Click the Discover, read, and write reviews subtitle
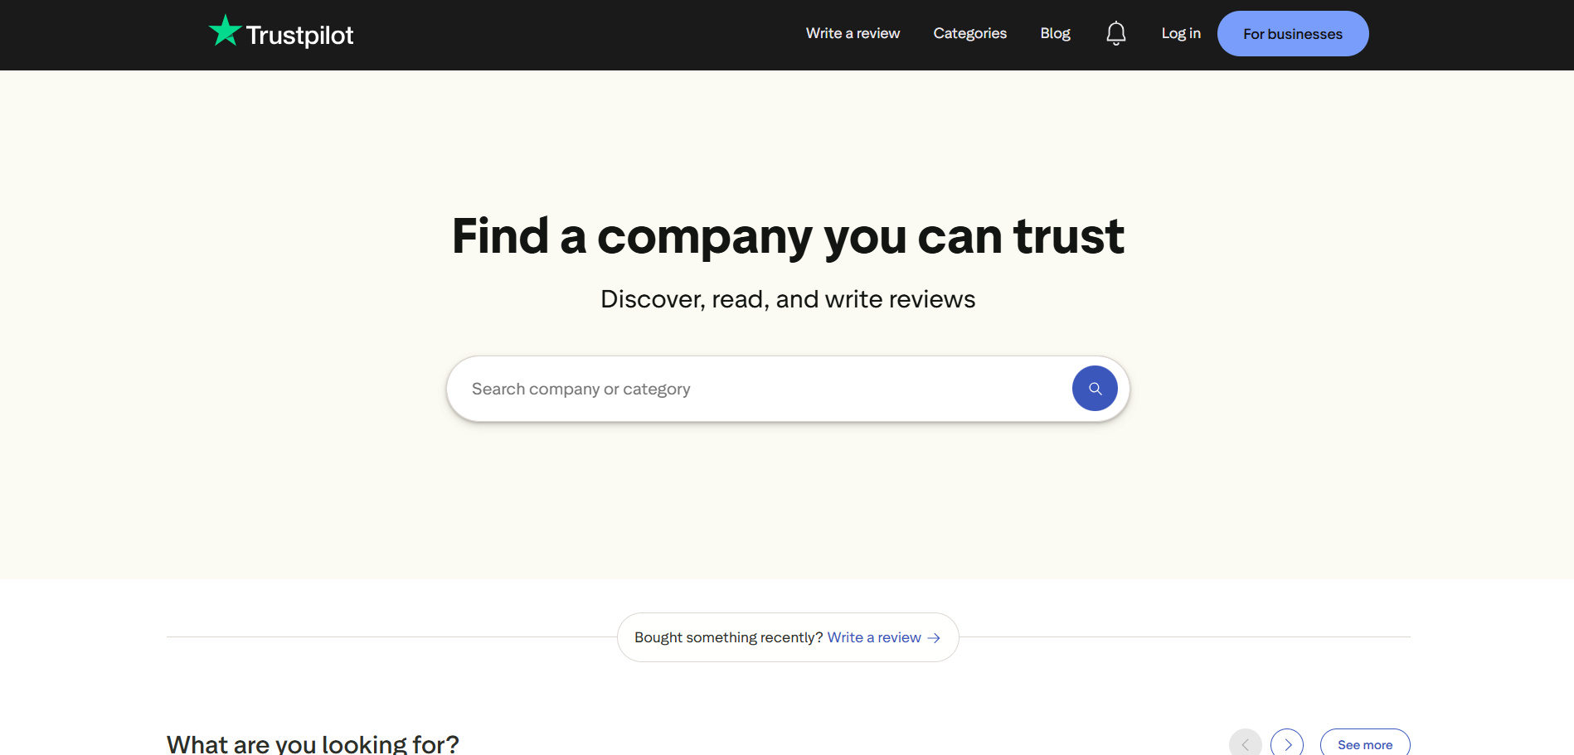This screenshot has width=1574, height=755. coord(788,299)
